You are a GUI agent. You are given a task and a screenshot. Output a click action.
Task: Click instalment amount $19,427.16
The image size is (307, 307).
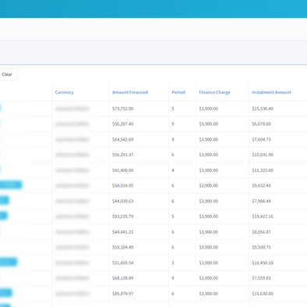tap(263, 216)
